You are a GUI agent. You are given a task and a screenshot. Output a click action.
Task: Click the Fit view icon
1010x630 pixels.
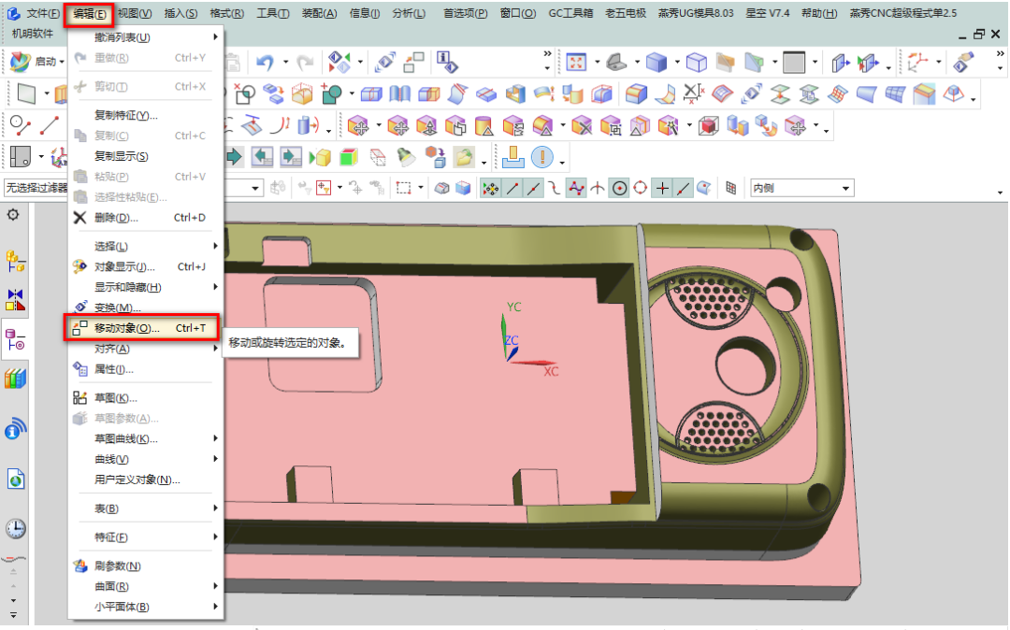point(576,62)
